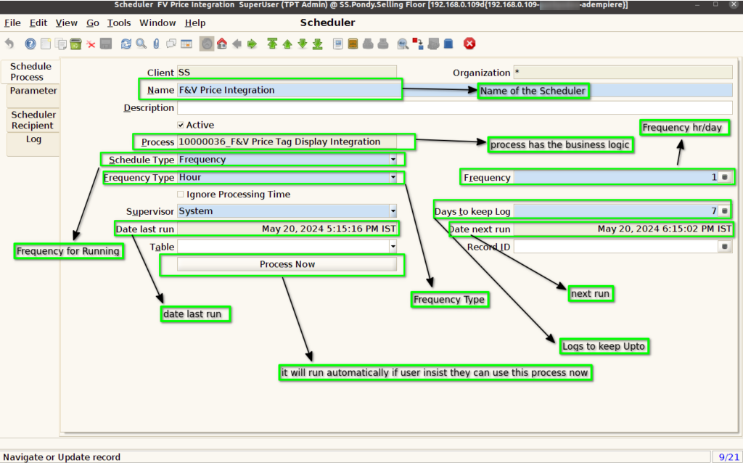743x463 pixels.
Task: Open the Chat bubbles icon
Action: tap(171, 44)
